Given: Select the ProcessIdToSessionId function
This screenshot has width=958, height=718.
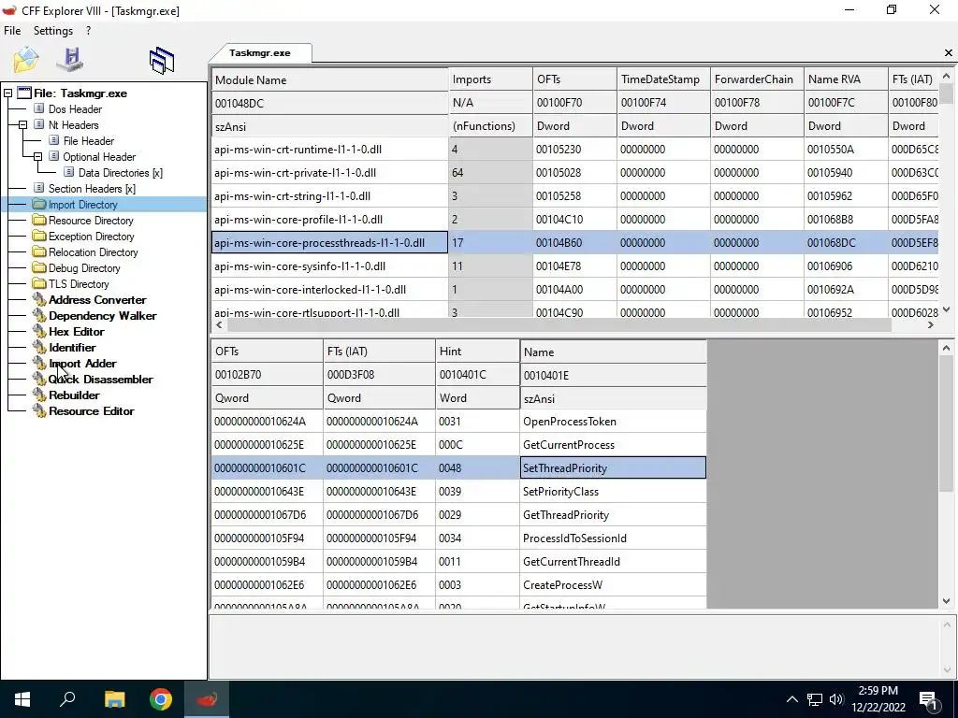Looking at the screenshot, I should tap(613, 538).
